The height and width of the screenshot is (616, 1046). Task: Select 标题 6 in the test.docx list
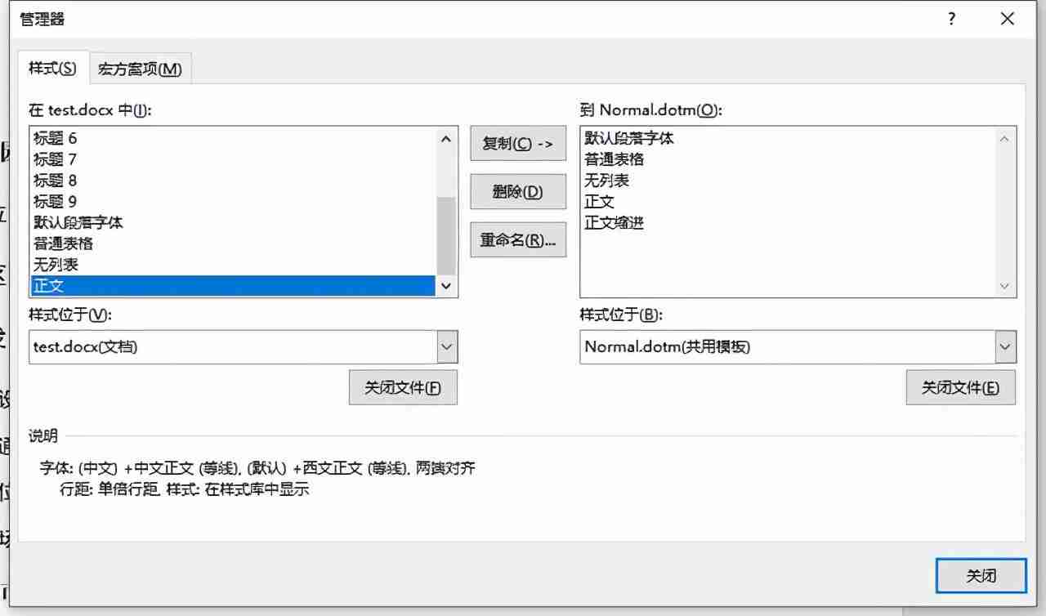[x=55, y=138]
